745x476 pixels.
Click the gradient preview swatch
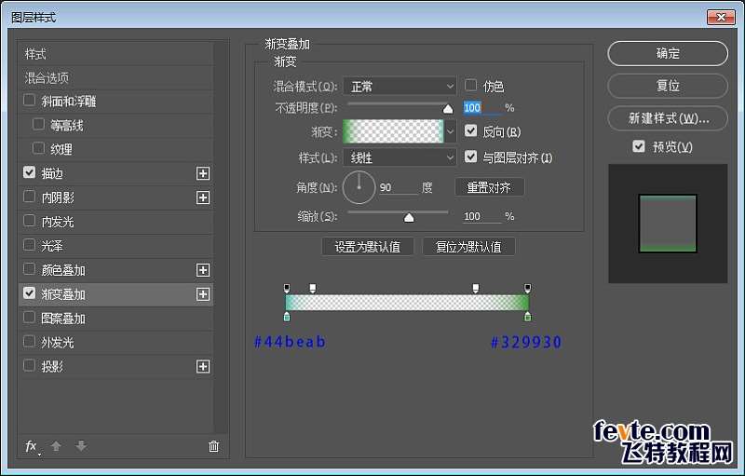[x=393, y=131]
